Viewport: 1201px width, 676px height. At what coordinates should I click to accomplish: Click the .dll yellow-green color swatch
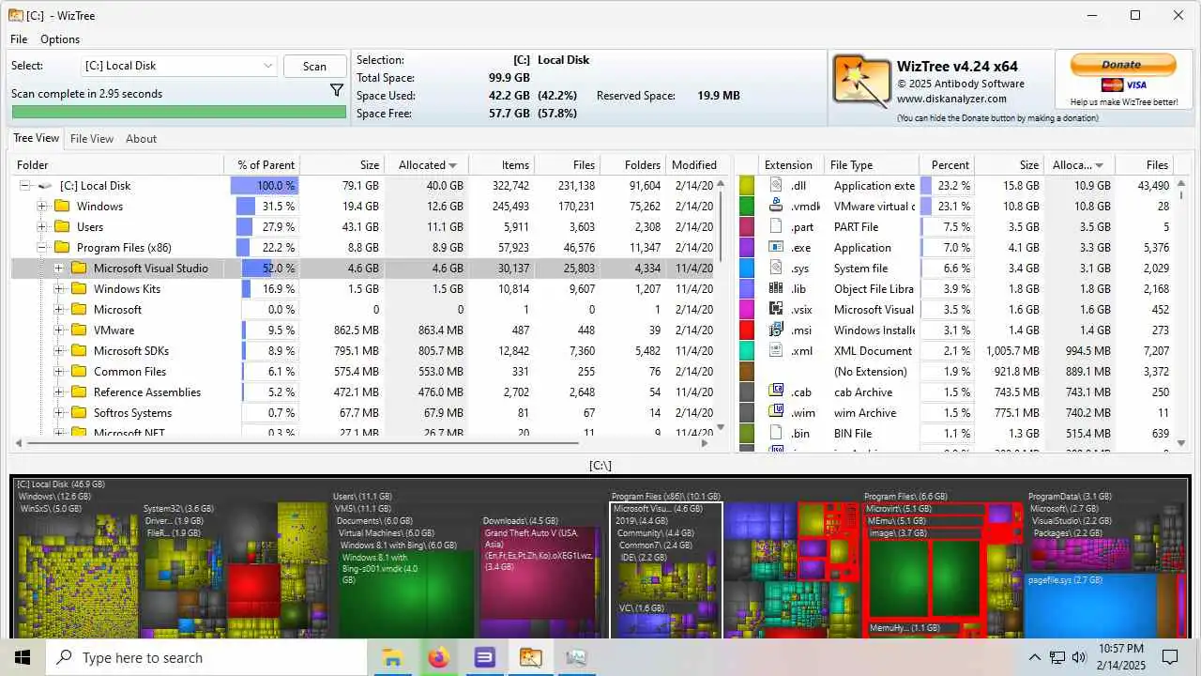pyautogui.click(x=747, y=186)
